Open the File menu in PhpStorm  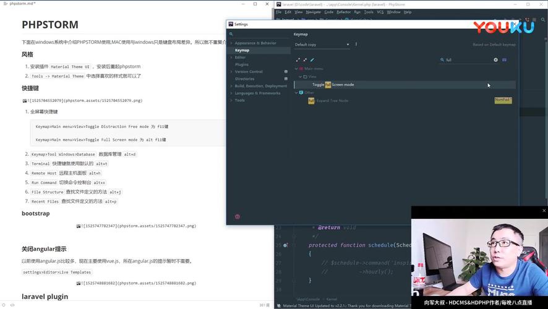tap(278, 12)
